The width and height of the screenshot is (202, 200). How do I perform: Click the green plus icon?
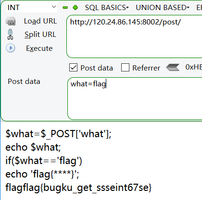pyautogui.click(x=76, y=8)
